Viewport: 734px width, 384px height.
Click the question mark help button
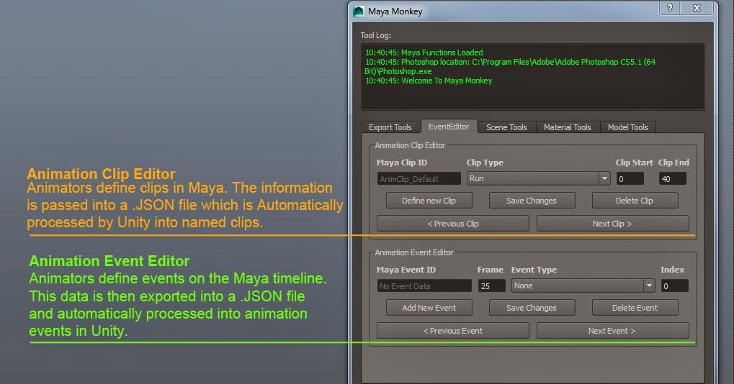[x=670, y=8]
